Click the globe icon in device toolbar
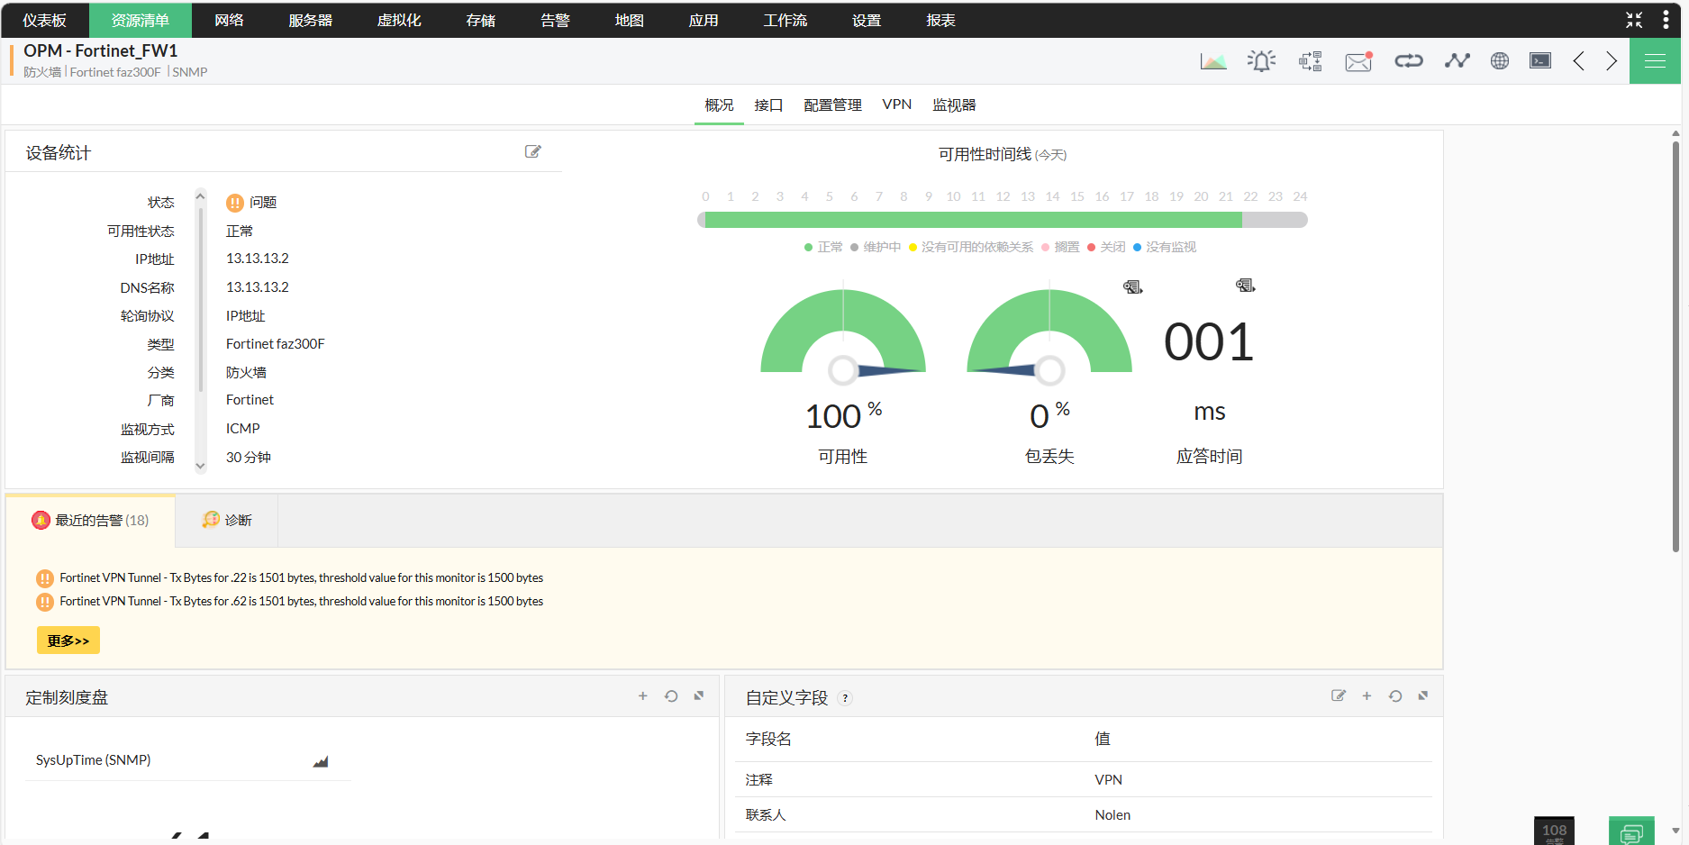 pos(1499,61)
